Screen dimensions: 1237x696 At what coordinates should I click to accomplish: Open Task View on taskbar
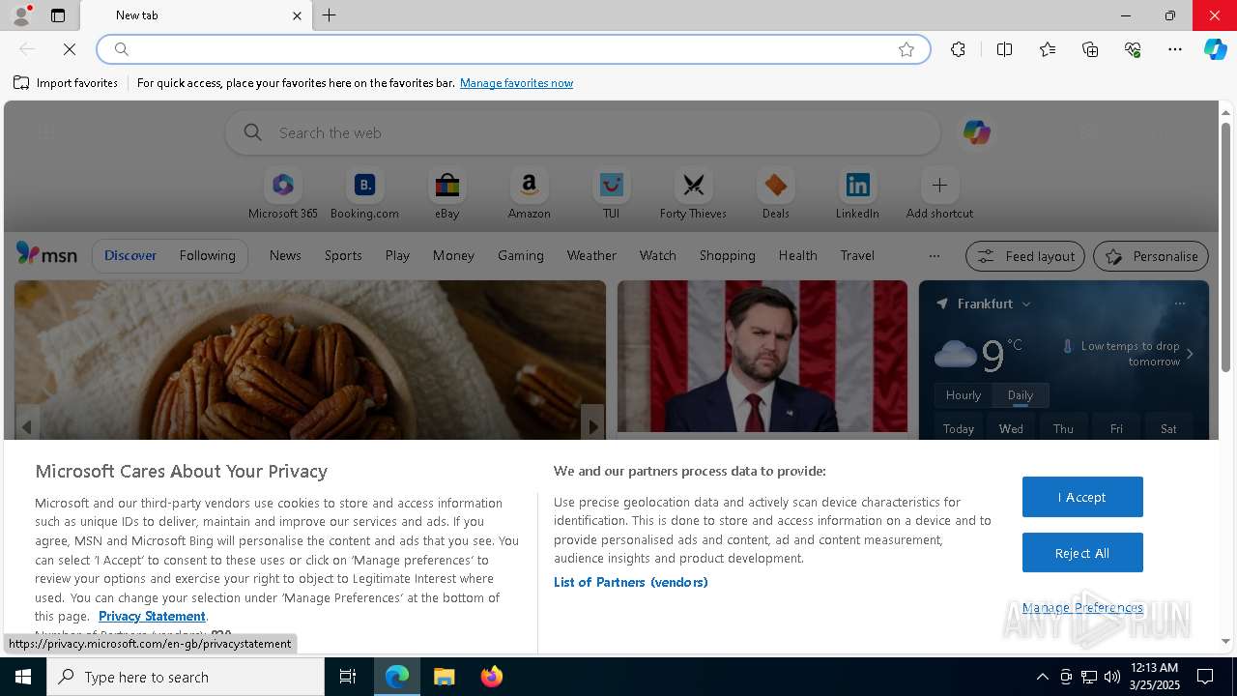(348, 677)
